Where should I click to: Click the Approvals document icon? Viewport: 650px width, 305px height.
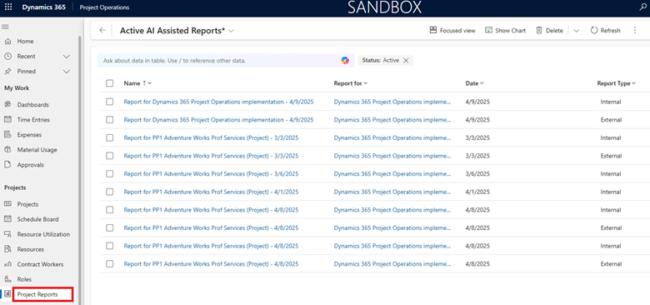[x=7, y=164]
